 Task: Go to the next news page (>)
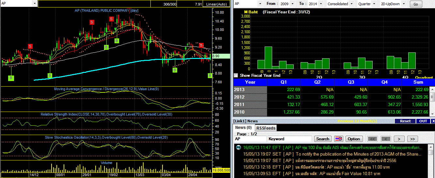coord(399,139)
